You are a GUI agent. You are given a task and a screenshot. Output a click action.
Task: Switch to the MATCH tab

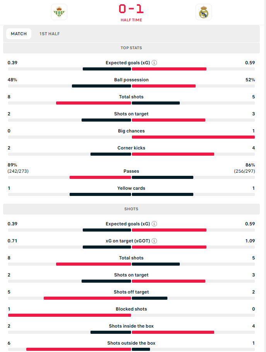pyautogui.click(x=19, y=34)
